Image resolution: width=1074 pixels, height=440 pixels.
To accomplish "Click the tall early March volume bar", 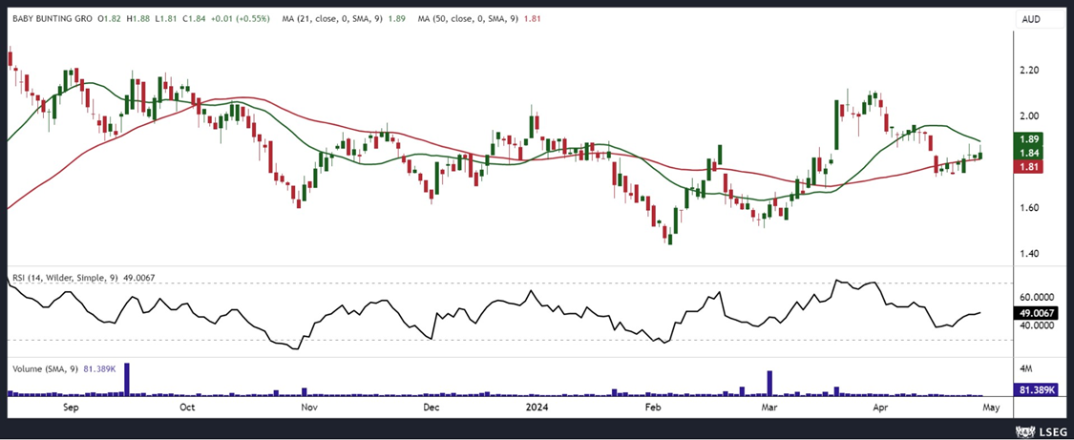I will (769, 383).
